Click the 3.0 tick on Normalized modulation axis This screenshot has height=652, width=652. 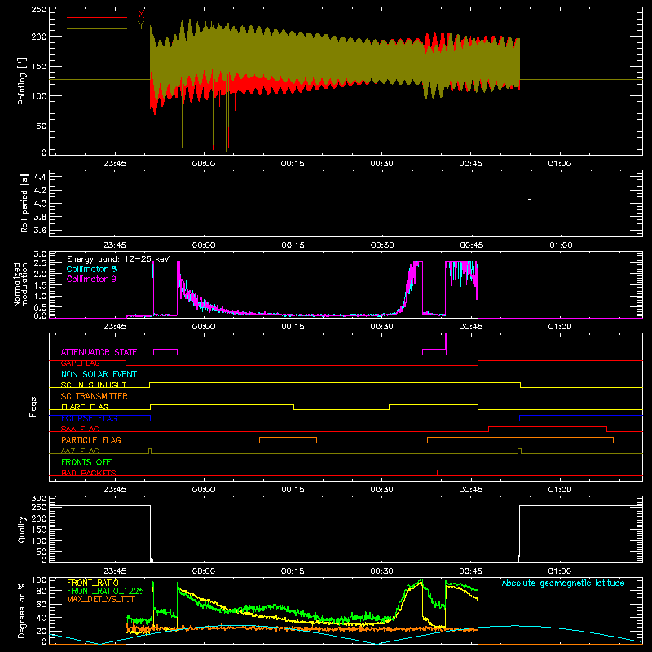[40, 254]
